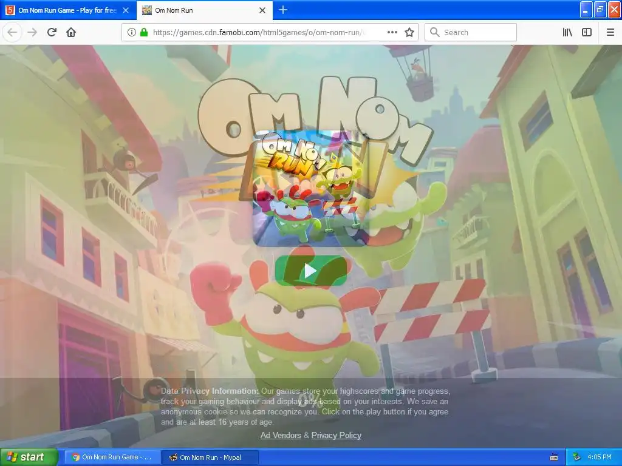Click the system tray network icon
This screenshot has width=622, height=466.
[x=576, y=457]
